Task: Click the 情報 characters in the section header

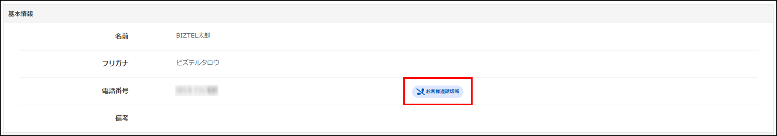Action: point(27,14)
